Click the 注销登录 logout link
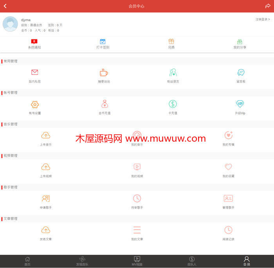Screen dimensions: 274x268 tap(263, 19)
